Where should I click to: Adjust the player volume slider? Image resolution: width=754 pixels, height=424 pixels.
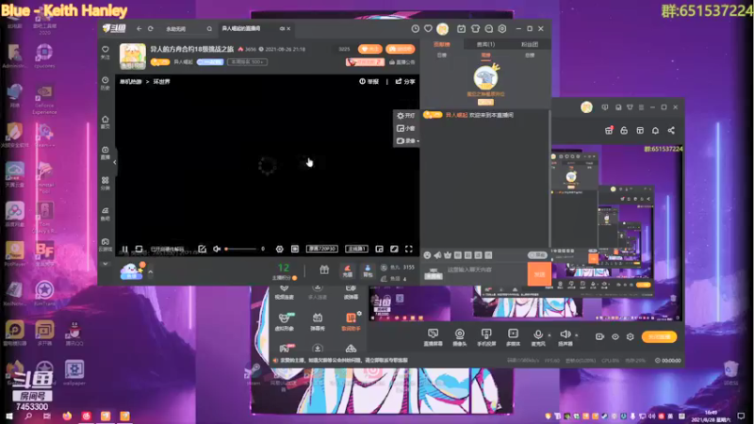(241, 249)
